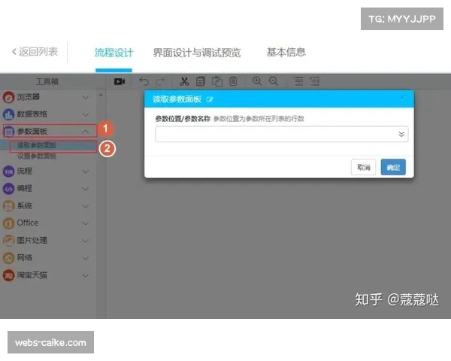Switch to the 界面设计与调试预览 tab
This screenshot has width=451, height=361.
(197, 53)
